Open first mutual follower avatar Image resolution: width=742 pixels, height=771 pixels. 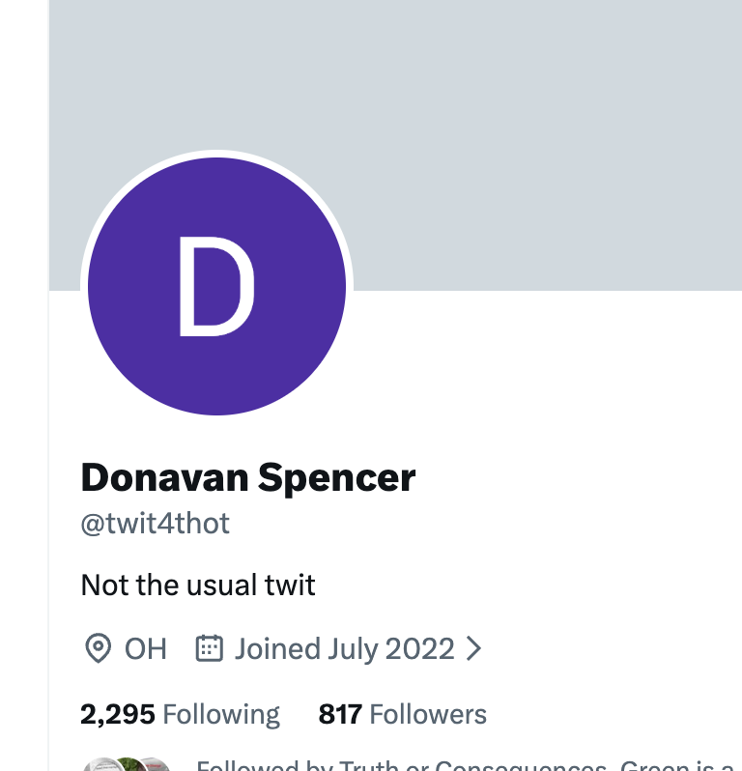point(102,764)
